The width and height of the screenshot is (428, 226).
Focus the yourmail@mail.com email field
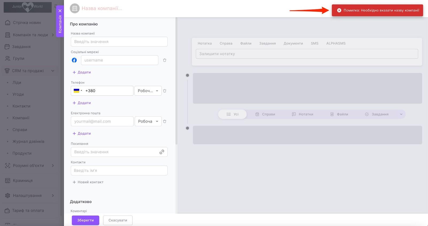102,121
